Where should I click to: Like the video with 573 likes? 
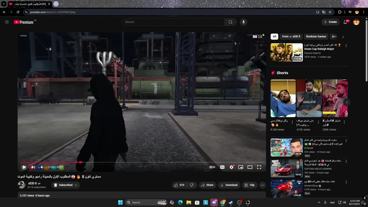coord(179,185)
